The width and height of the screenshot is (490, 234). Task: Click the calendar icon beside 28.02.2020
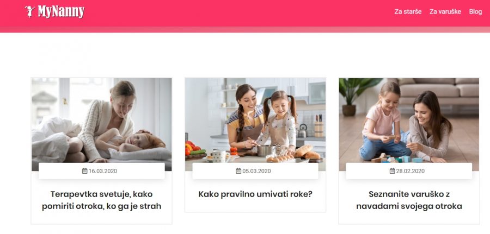point(392,170)
